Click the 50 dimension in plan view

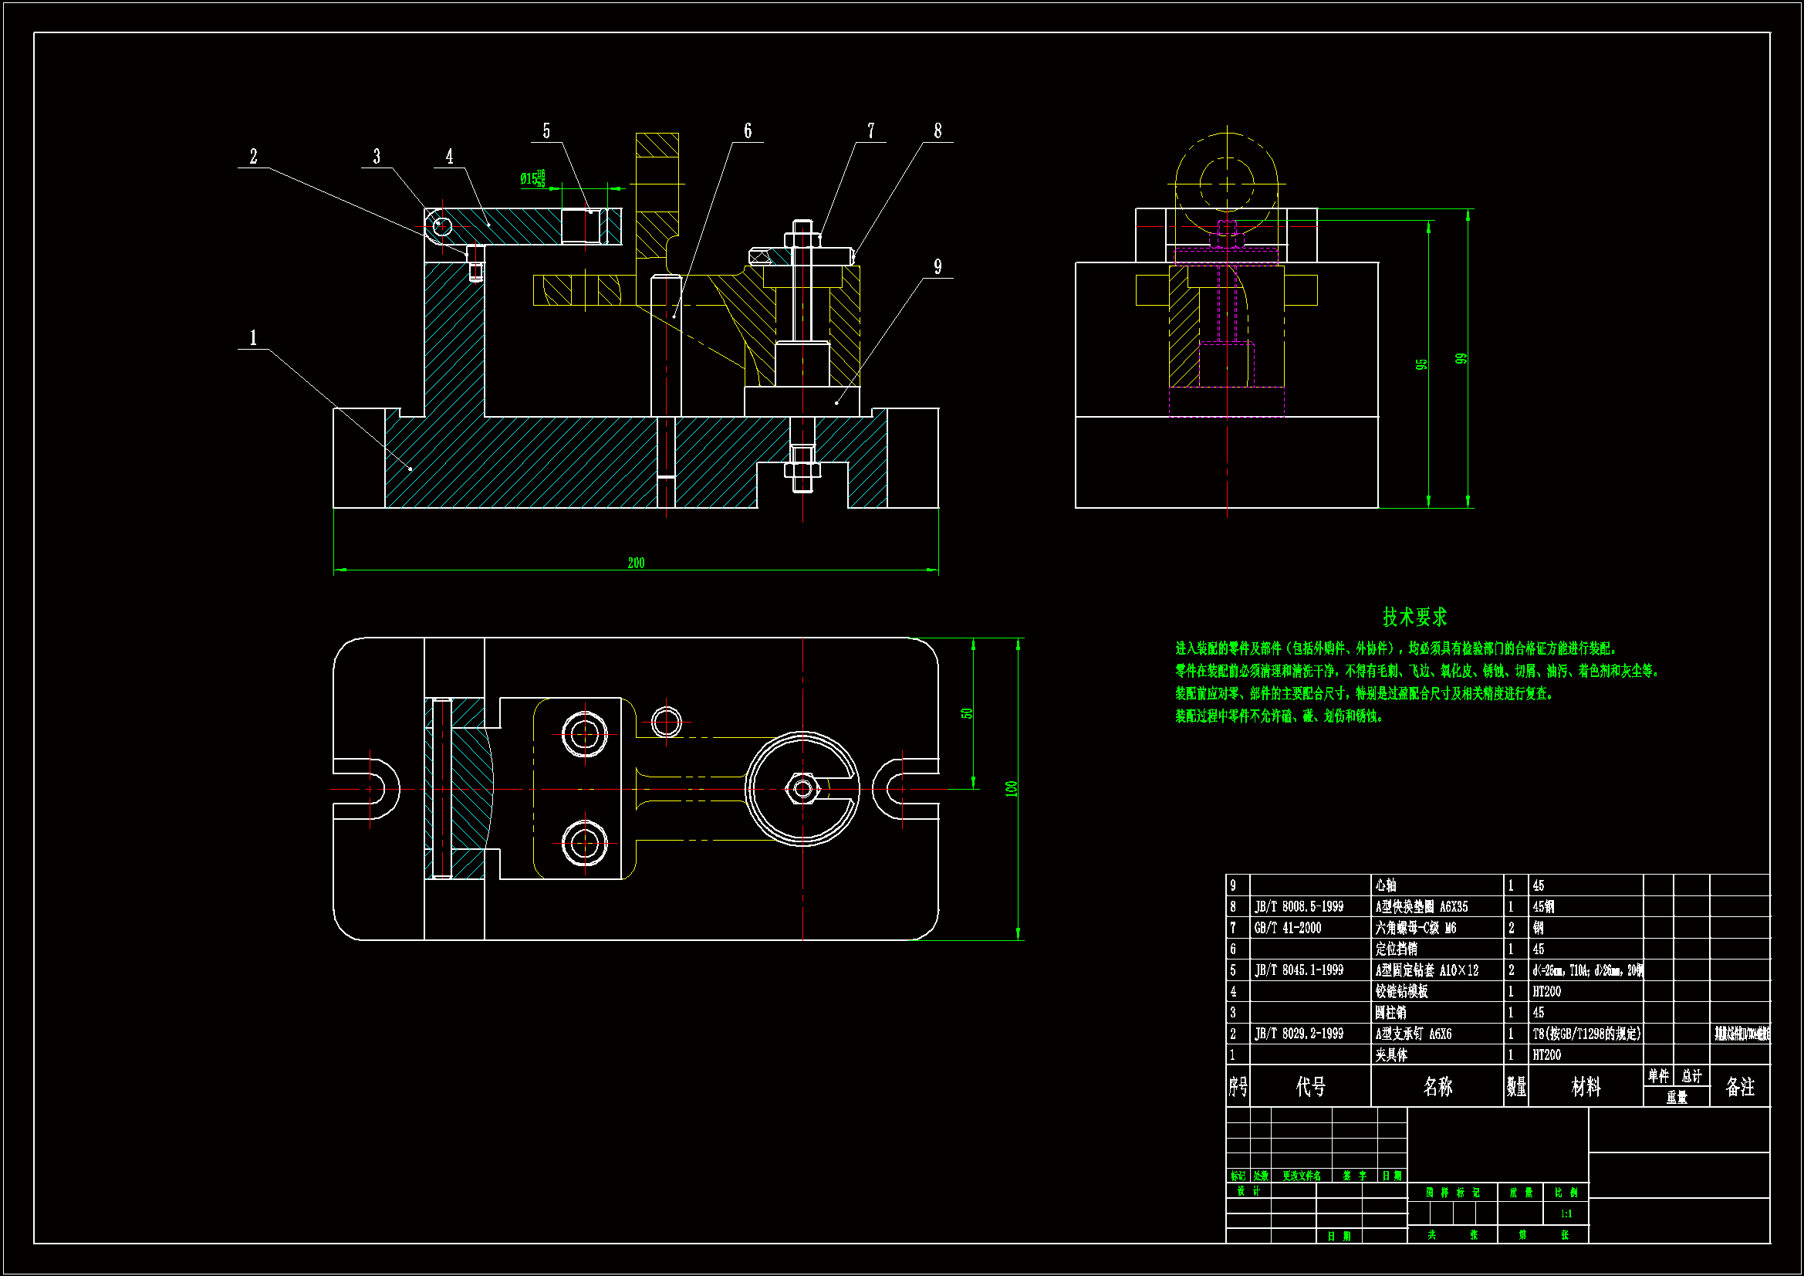966,713
